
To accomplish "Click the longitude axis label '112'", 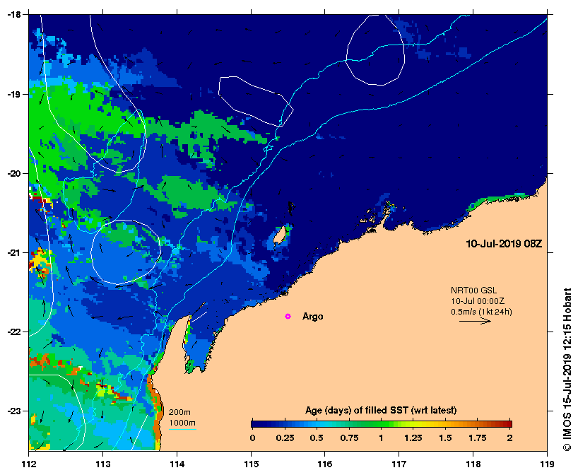I will click(x=29, y=464).
